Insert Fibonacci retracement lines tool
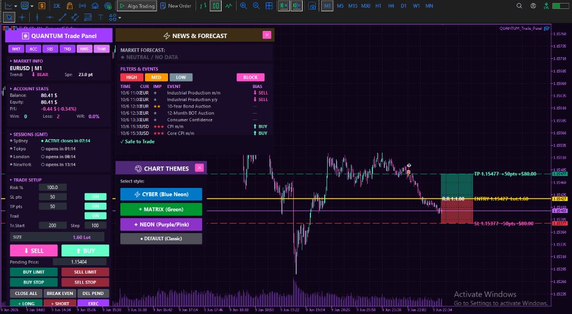This screenshot has width=572, height=314. click(88, 17)
